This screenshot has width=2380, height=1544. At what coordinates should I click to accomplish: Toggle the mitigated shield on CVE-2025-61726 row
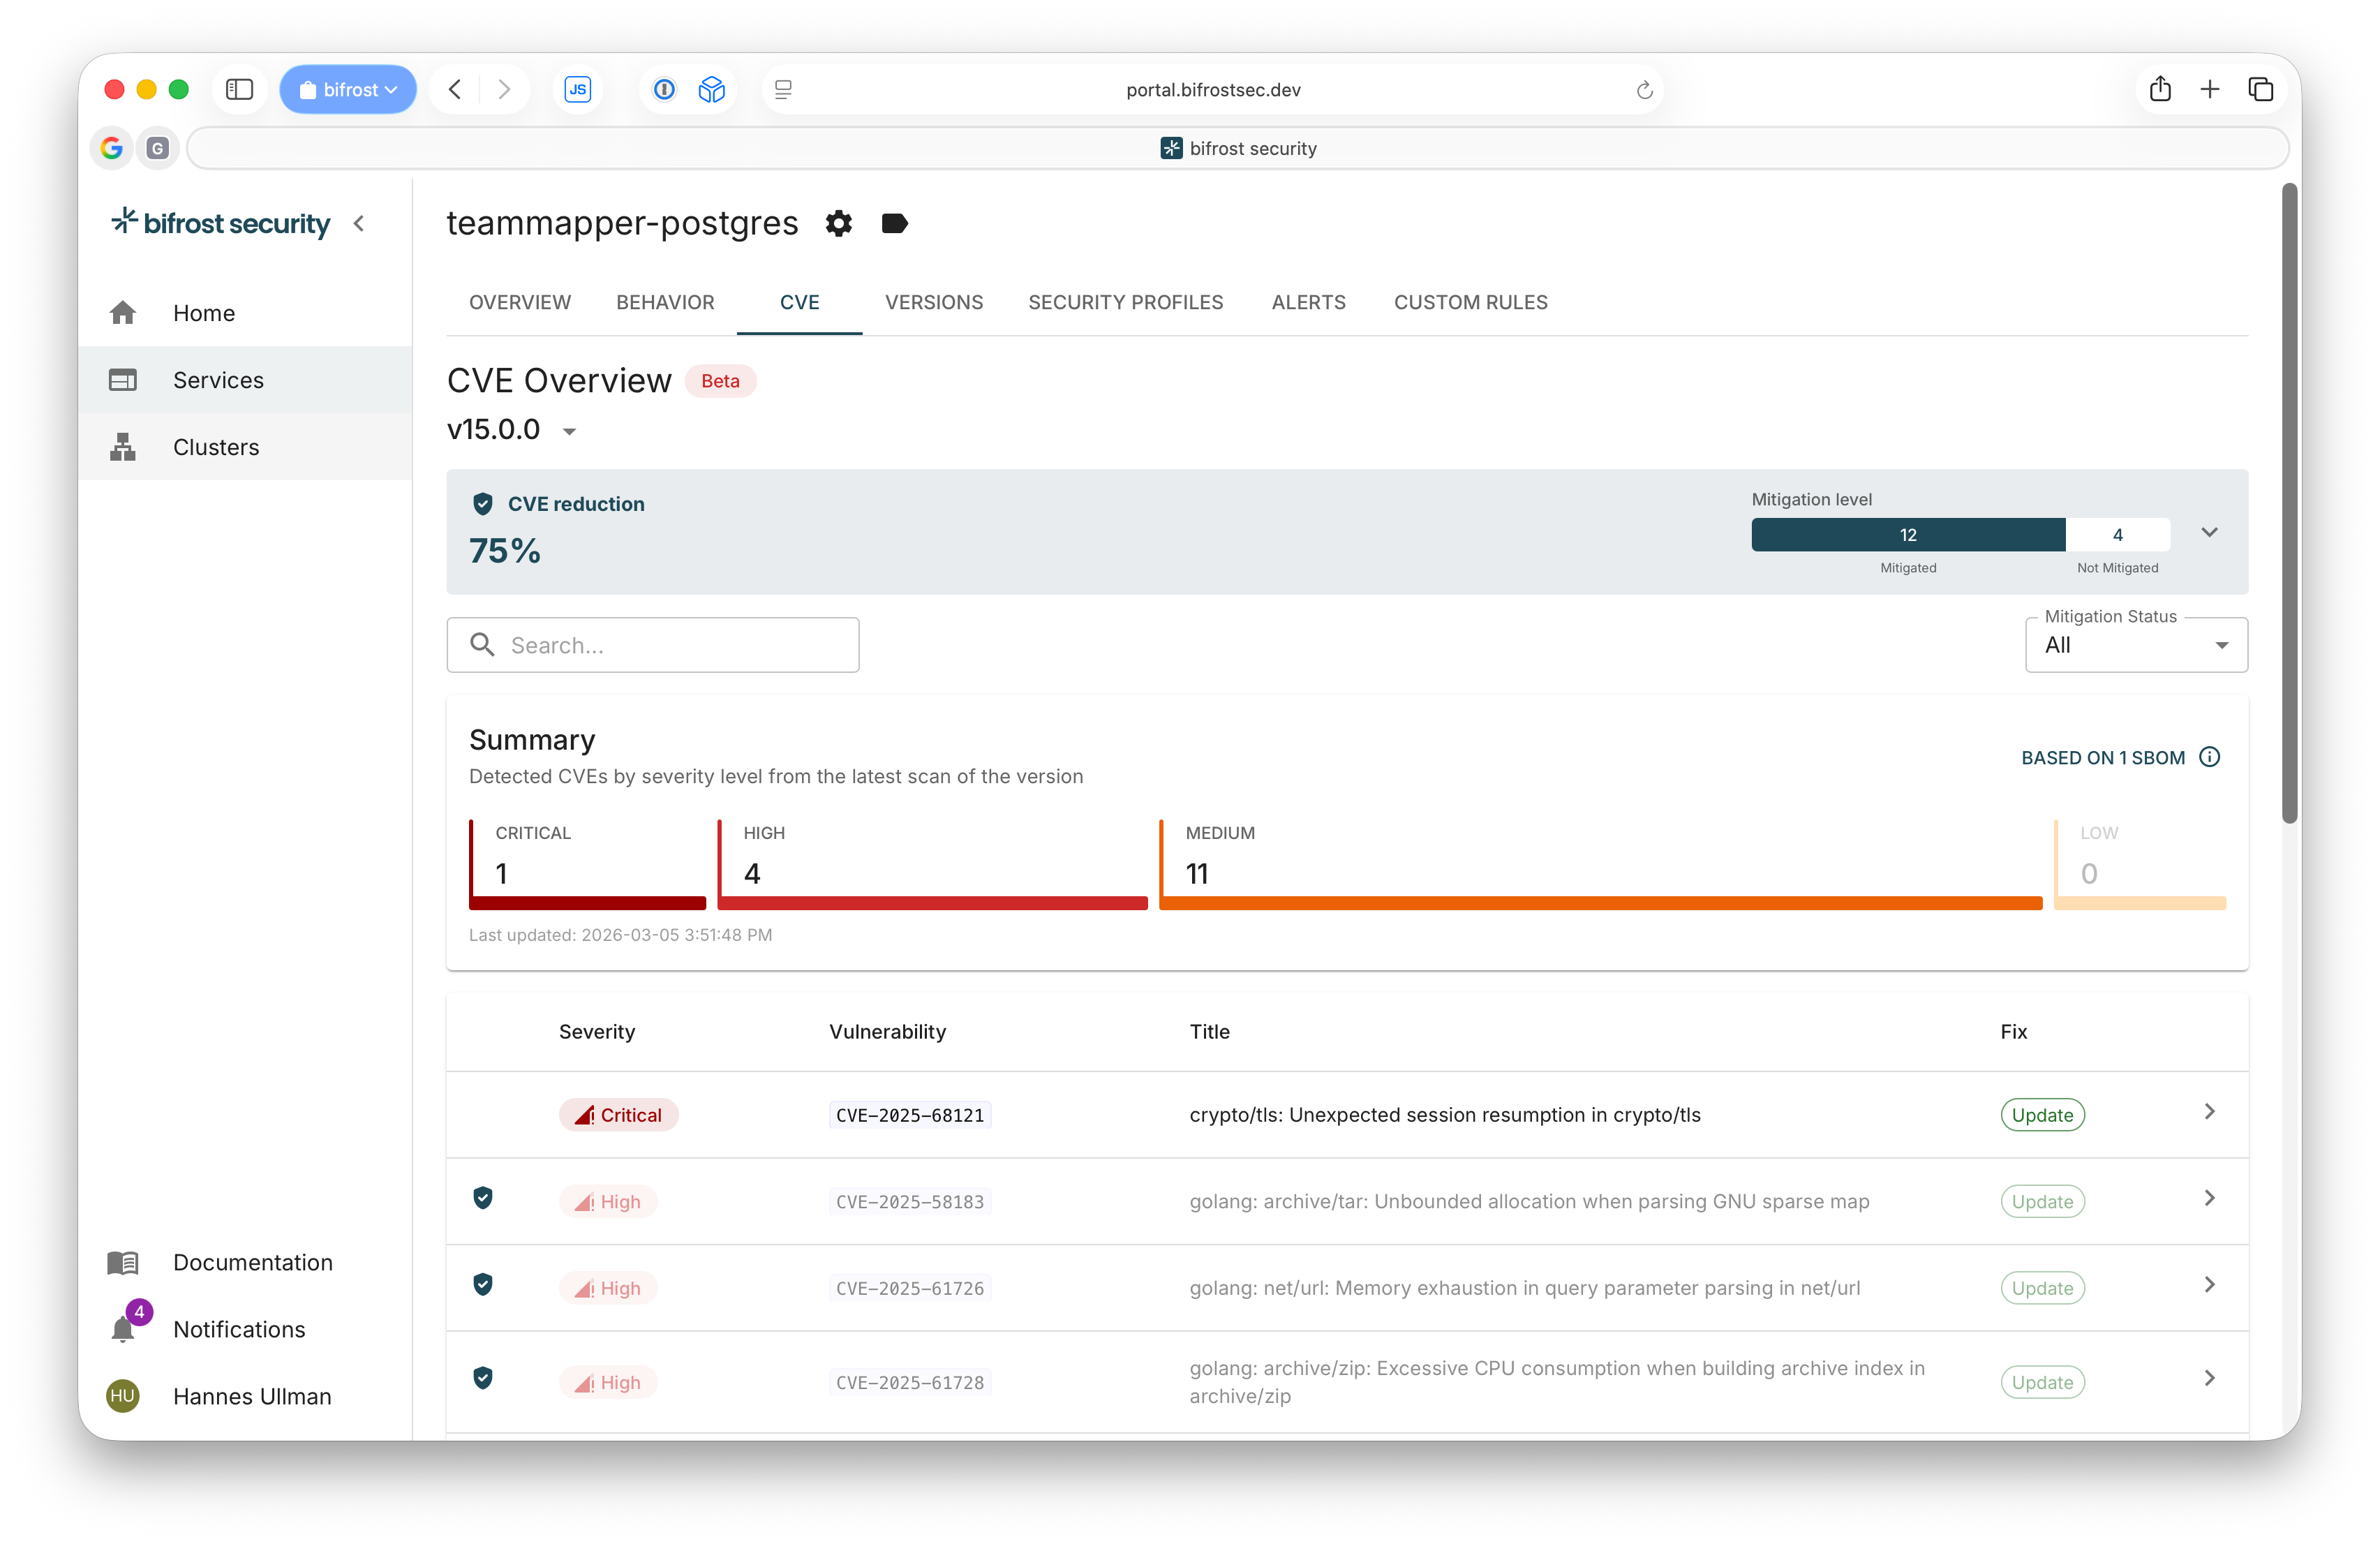pyautogui.click(x=484, y=1285)
